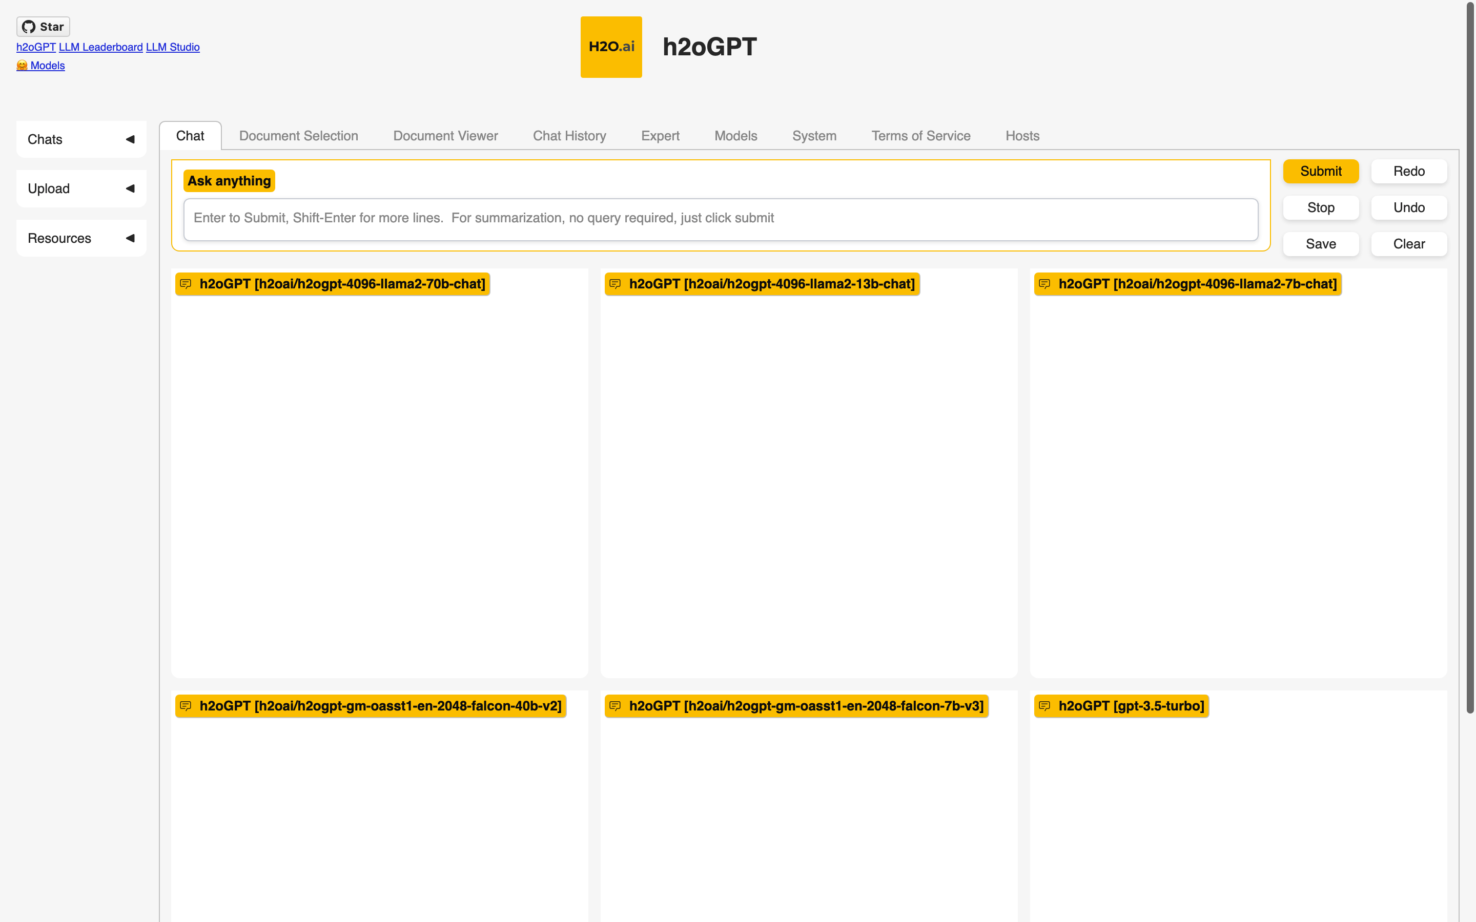Click the Save button
Screen dimensions: 1476x922
click(1321, 244)
